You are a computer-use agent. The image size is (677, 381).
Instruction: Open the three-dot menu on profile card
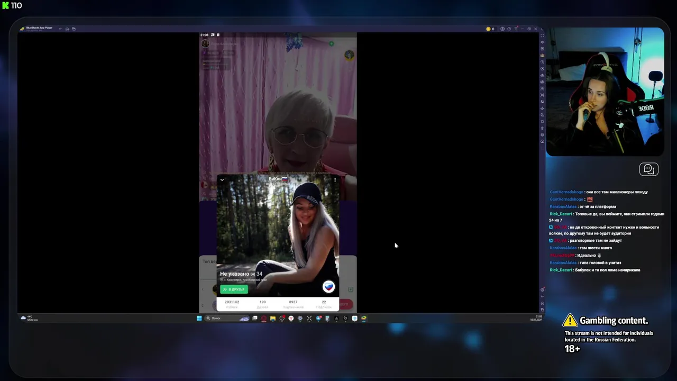[335, 180]
